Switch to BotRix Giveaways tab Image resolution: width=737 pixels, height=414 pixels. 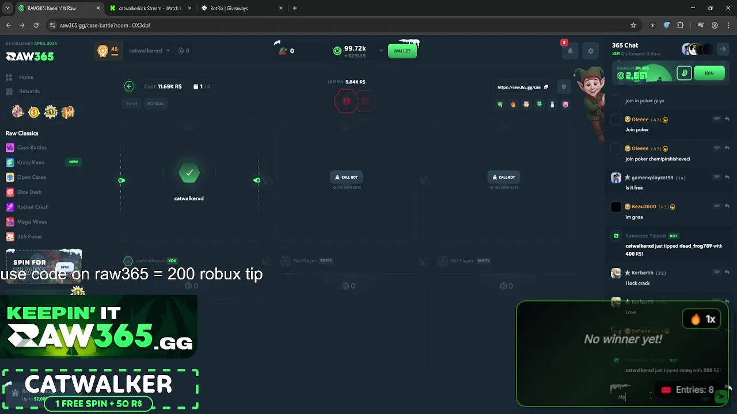pyautogui.click(x=242, y=8)
